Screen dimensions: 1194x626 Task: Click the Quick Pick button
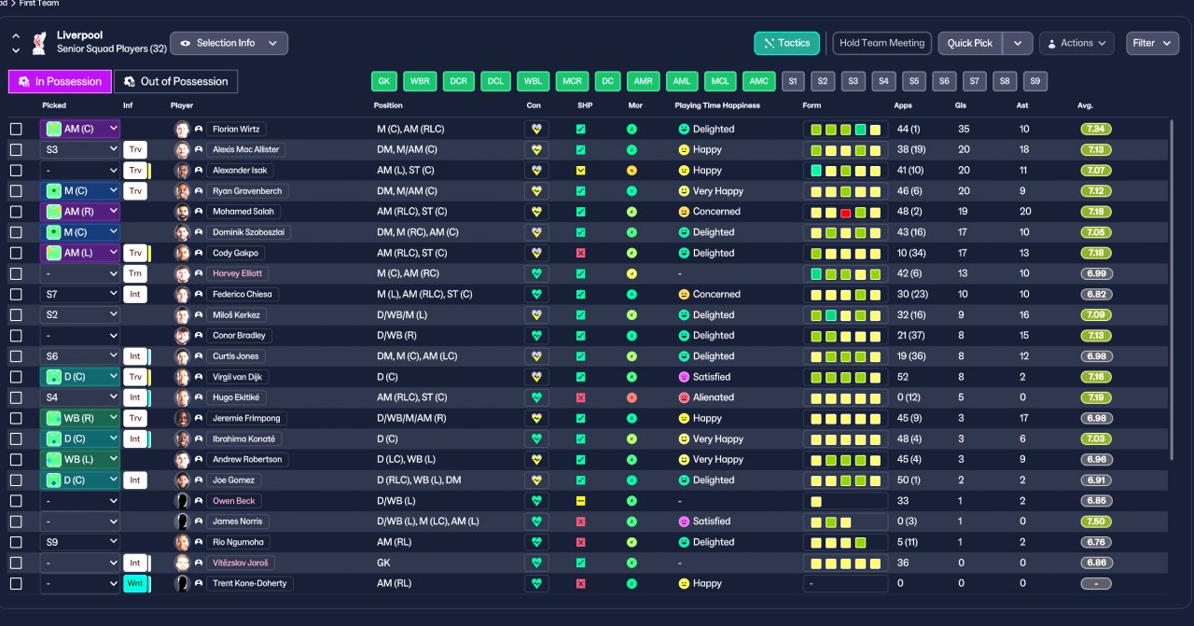(x=970, y=43)
